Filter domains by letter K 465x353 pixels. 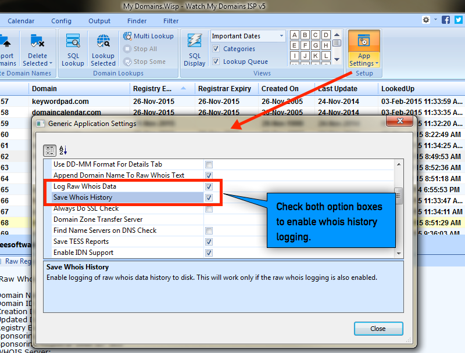click(316, 56)
